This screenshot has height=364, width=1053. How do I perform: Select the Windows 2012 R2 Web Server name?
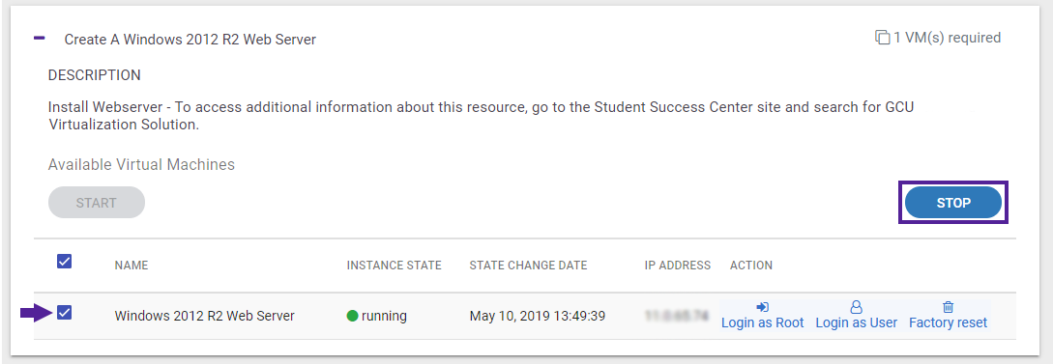point(205,316)
